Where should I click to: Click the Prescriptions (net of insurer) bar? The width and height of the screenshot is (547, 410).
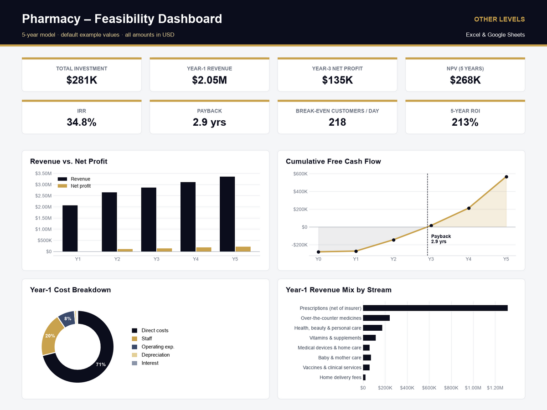point(435,308)
